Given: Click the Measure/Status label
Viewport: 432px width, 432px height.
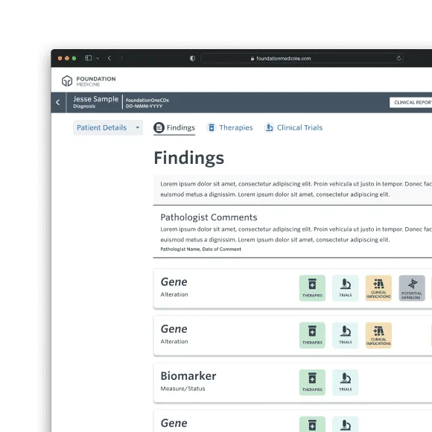Looking at the screenshot, I should coord(183,389).
